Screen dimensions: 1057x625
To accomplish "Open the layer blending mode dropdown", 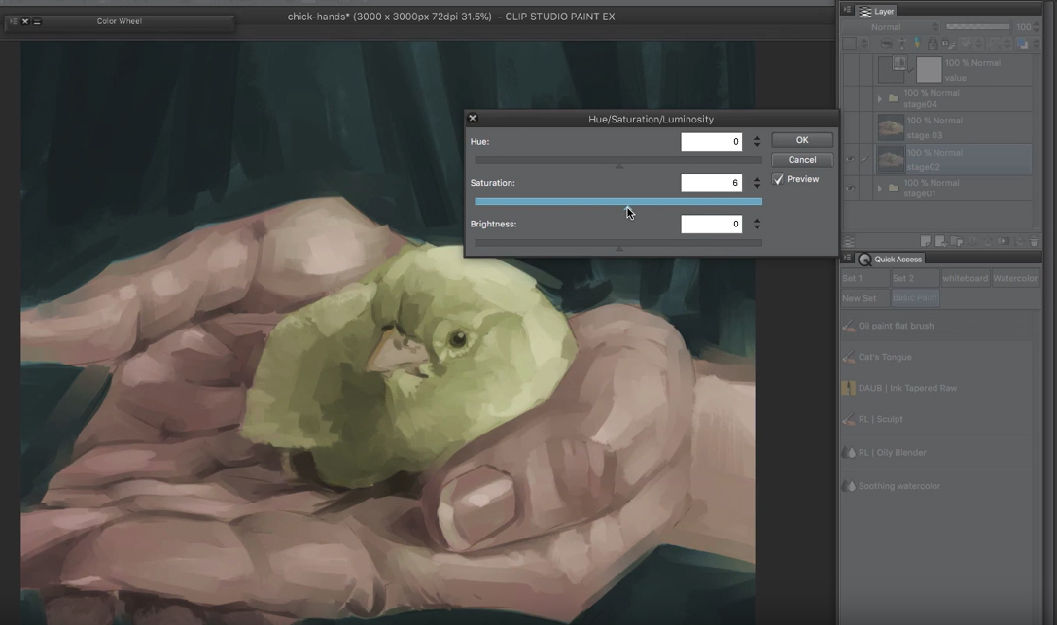I will (x=904, y=27).
